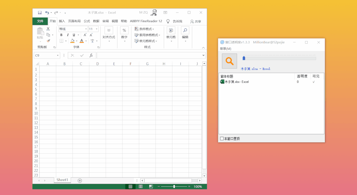Open the font size dropdown showing 11
The height and width of the screenshot is (195, 357).
point(97,29)
